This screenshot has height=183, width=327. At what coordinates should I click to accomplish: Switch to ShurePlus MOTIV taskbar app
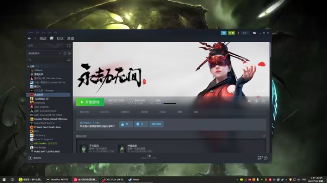click(x=57, y=179)
